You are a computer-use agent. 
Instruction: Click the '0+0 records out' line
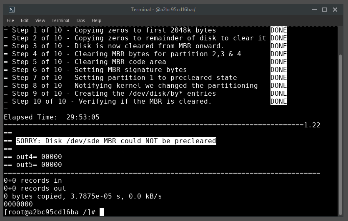(35, 189)
